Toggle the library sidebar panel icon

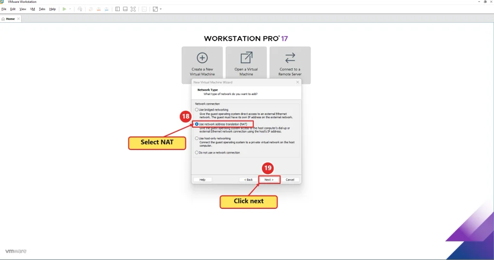click(x=118, y=9)
